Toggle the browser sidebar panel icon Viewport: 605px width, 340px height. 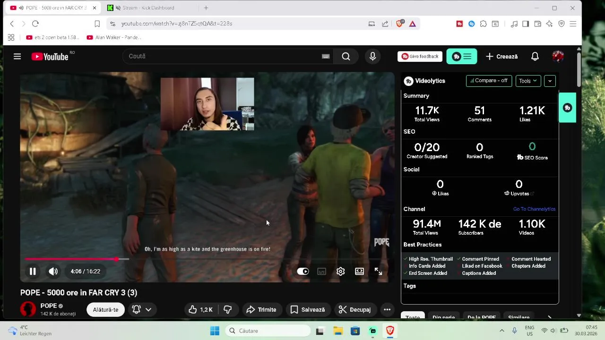[x=526, y=24]
